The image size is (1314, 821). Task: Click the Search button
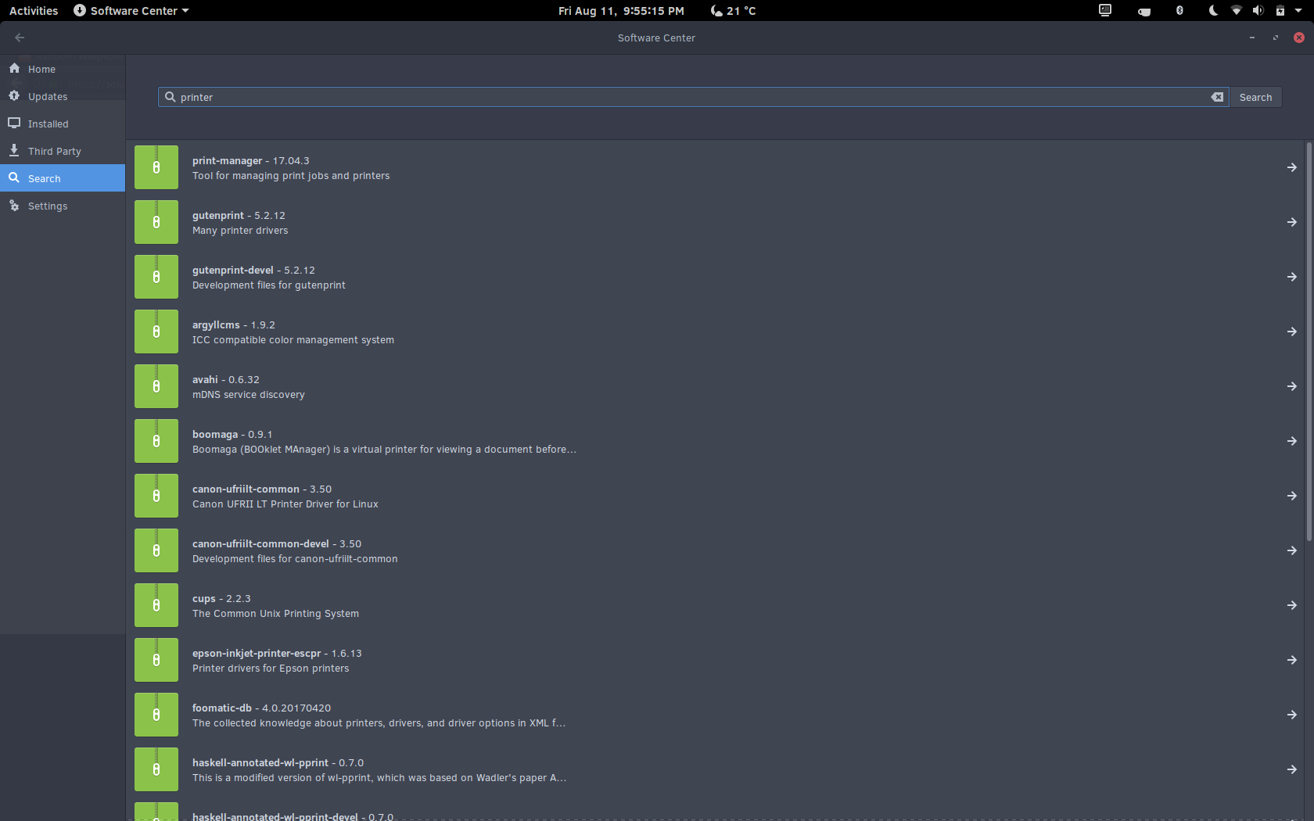pos(1255,97)
